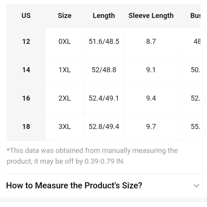The height and width of the screenshot is (207, 207).
Task: Click the 0XL size cell
Action: tap(65, 41)
